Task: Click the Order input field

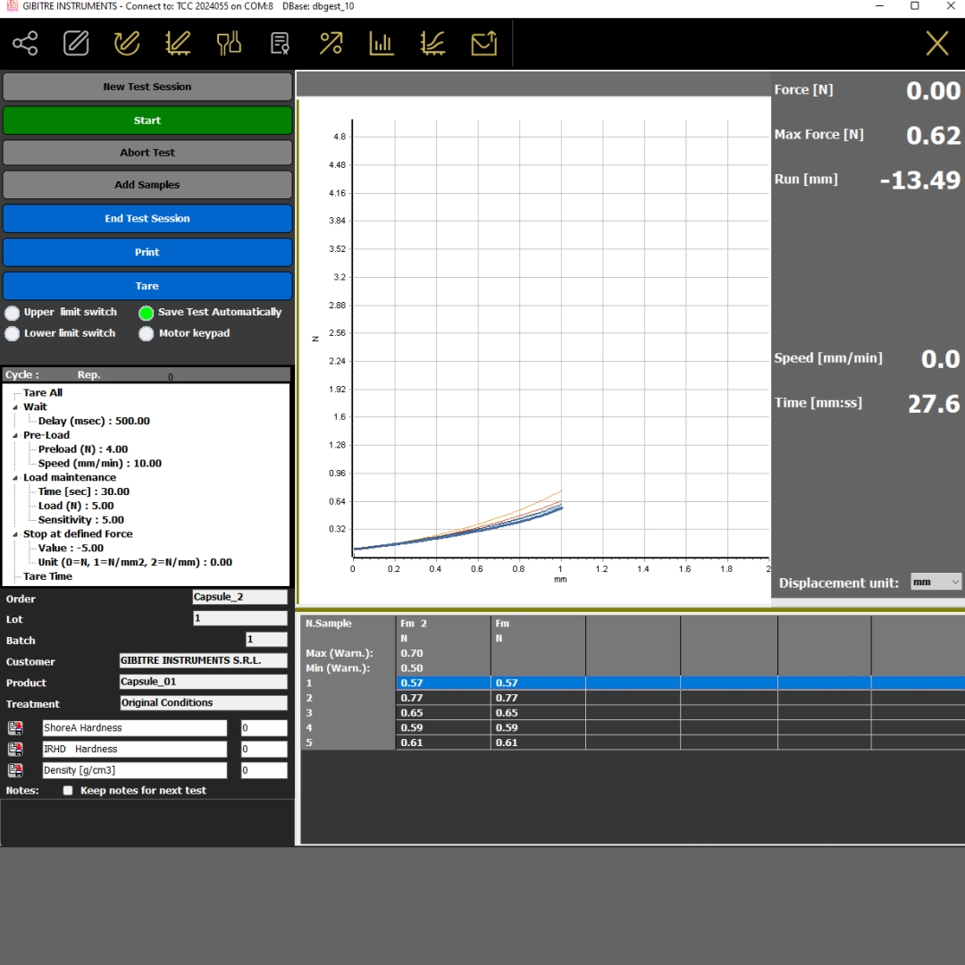Action: [239, 597]
